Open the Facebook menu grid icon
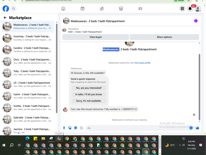This screenshot has height=155, width=206. click(x=182, y=9)
